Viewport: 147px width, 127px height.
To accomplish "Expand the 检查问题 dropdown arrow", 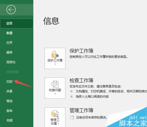I will 55,94.
